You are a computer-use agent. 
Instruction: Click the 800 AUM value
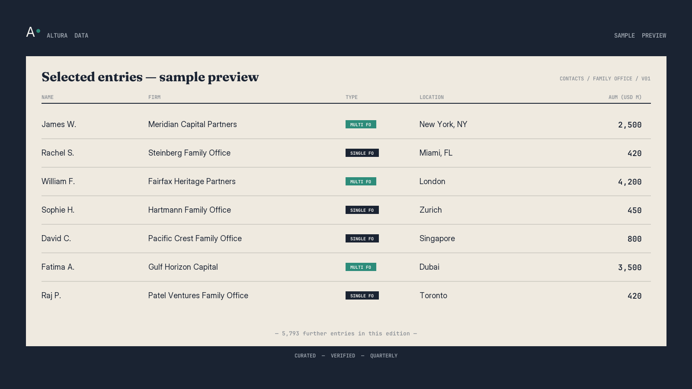[x=634, y=239]
